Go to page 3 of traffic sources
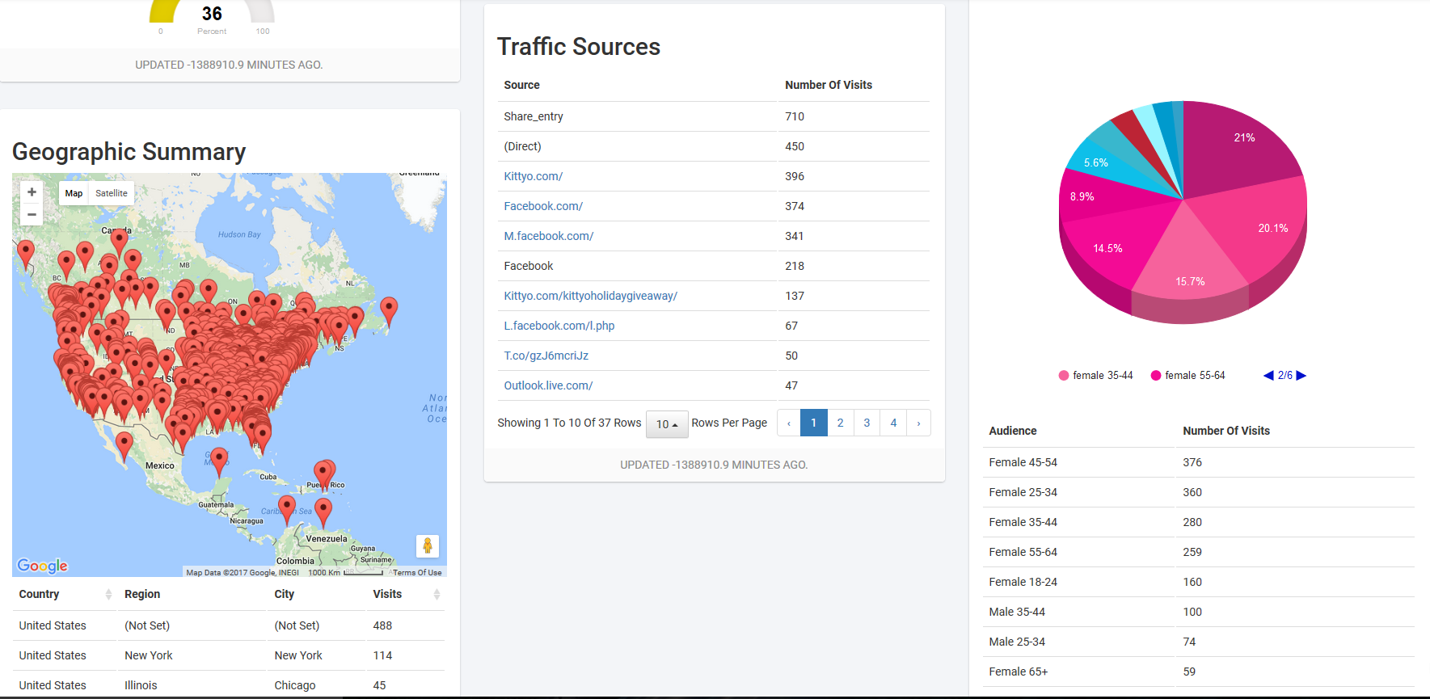1430x699 pixels. pos(867,423)
